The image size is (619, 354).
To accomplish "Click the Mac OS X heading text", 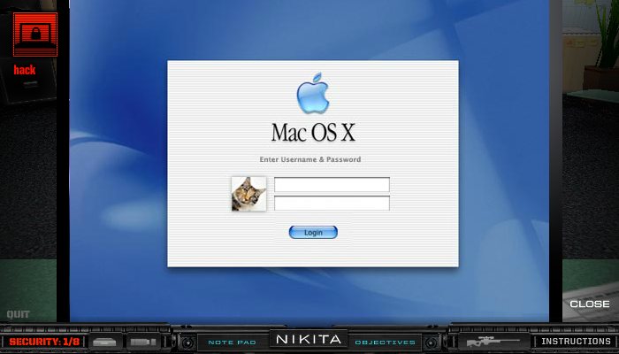I will 313,133.
